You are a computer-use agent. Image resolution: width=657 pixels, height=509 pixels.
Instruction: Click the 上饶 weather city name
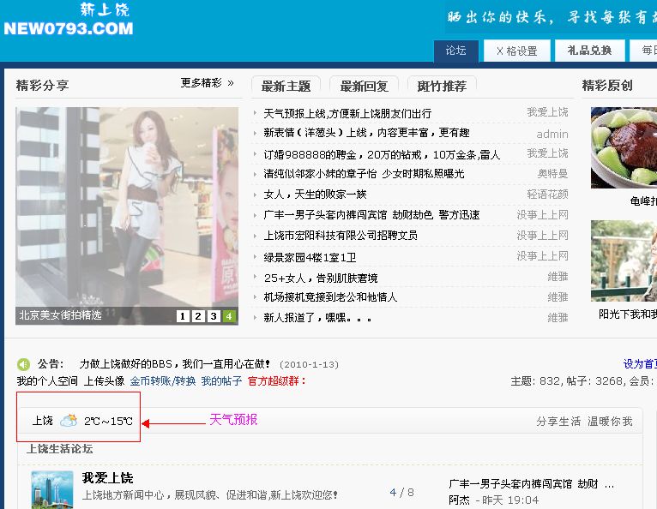click(43, 421)
